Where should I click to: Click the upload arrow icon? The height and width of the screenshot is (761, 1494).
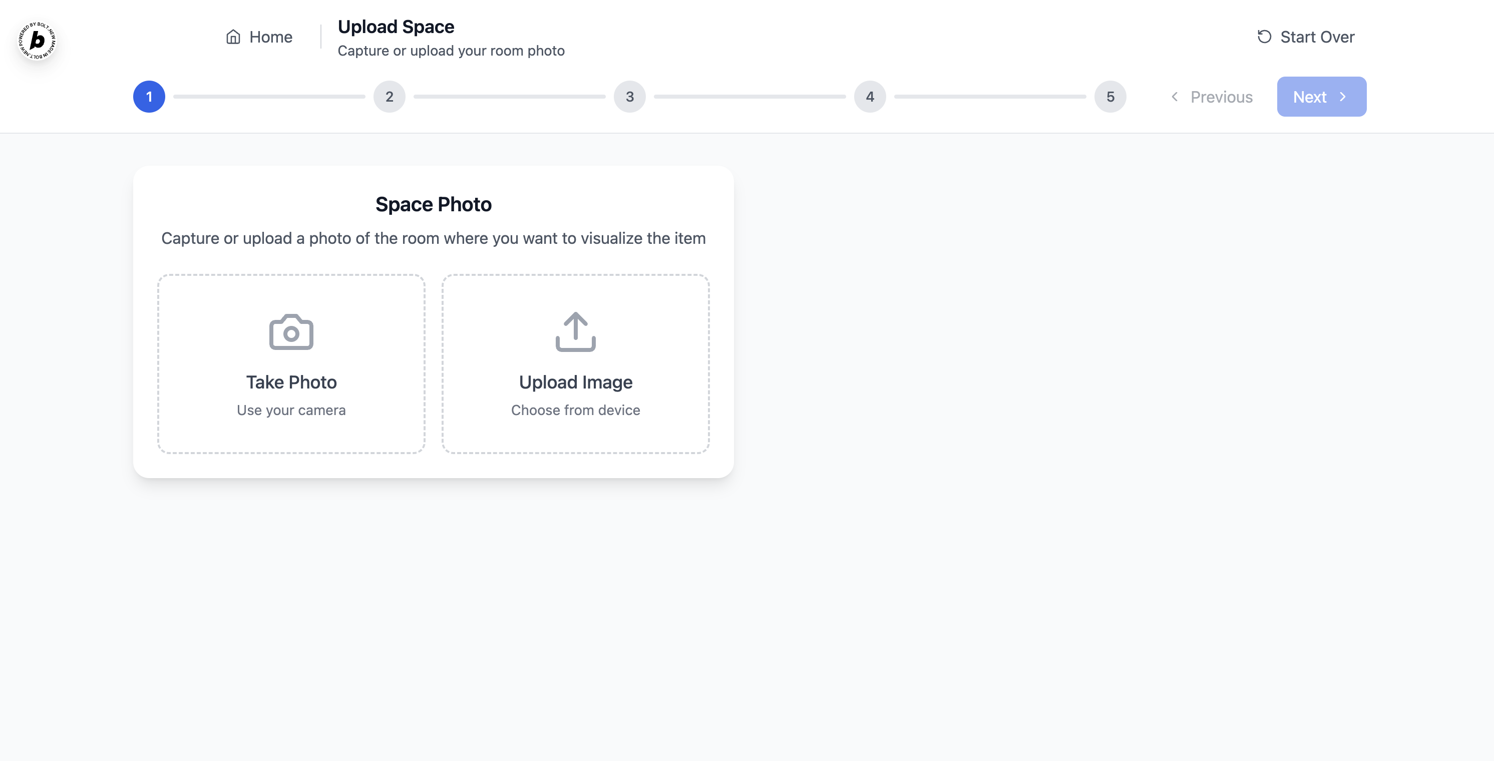[x=575, y=332]
